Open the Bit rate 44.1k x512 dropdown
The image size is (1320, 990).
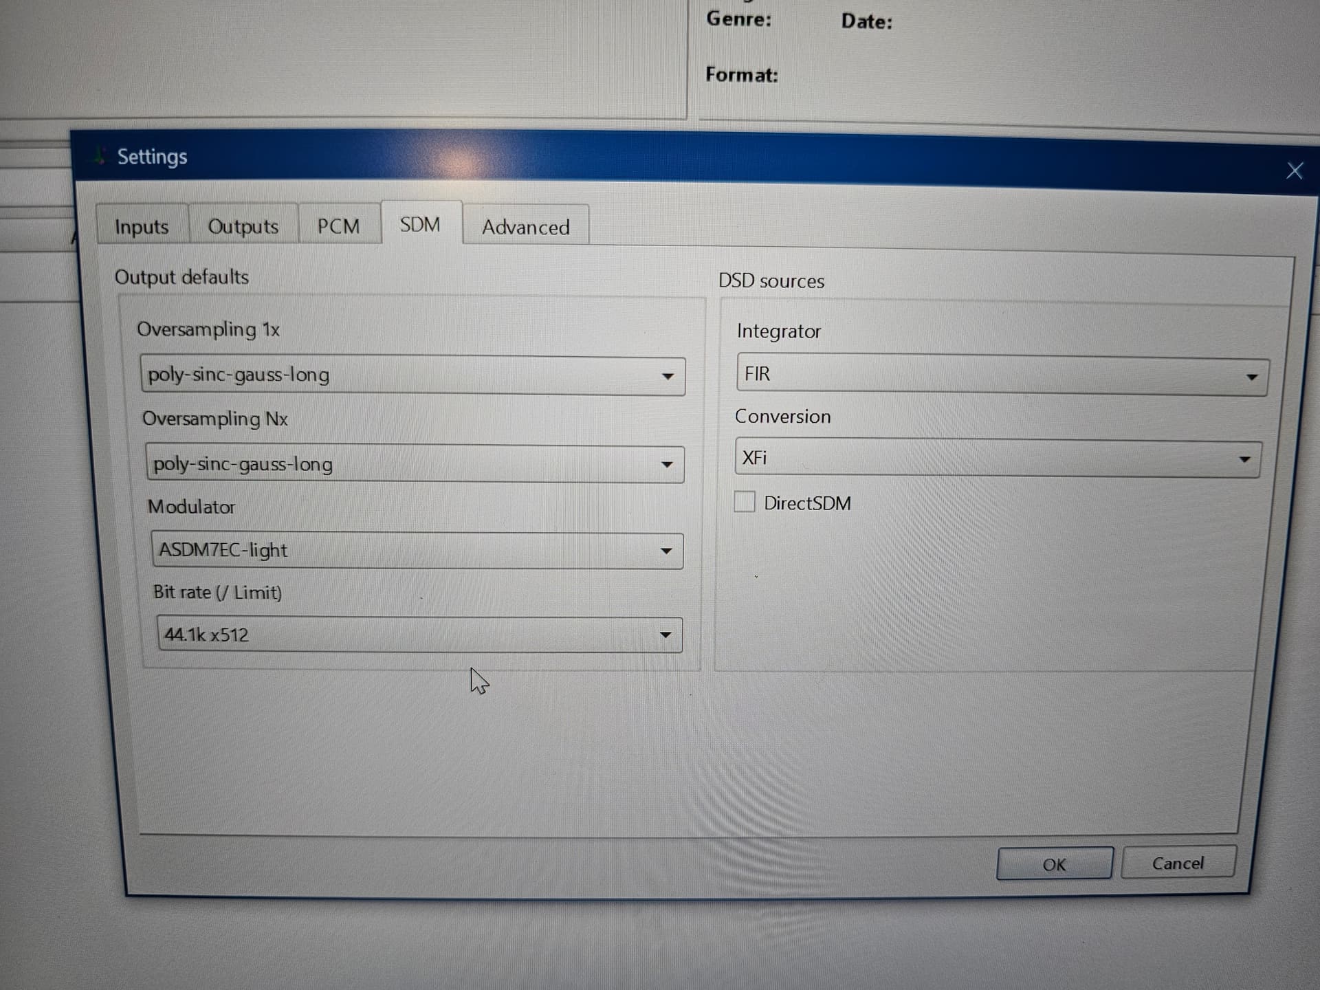coord(419,635)
